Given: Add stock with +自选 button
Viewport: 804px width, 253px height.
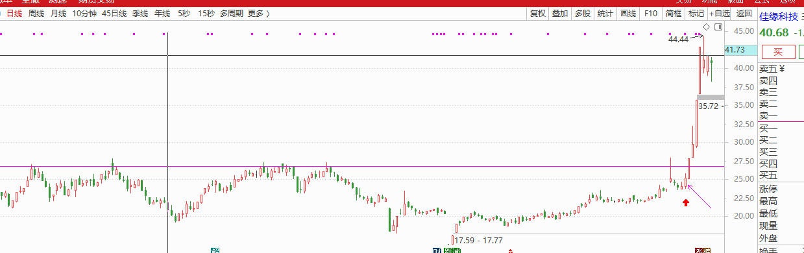Looking at the screenshot, I should [720, 13].
